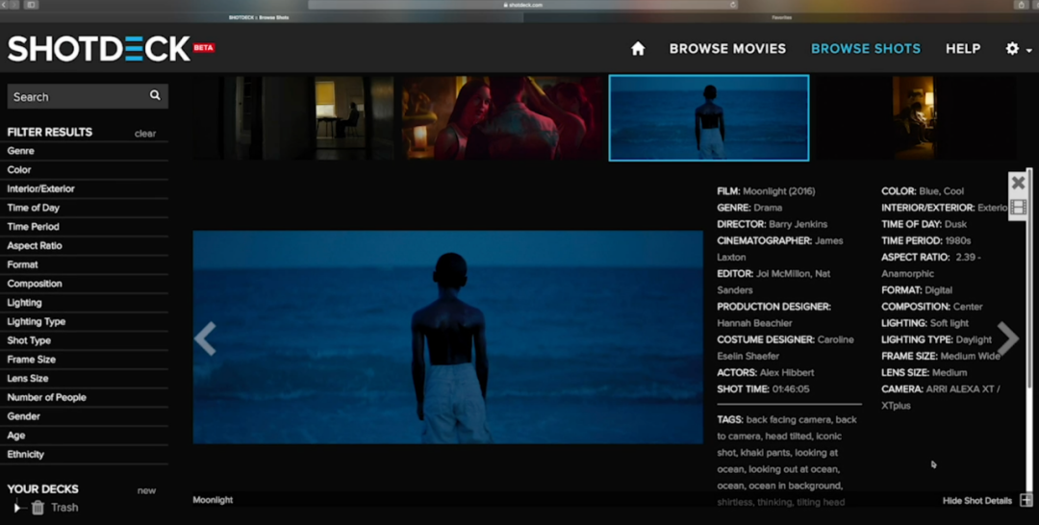1039x525 pixels.
Task: Select the blue ocean Moonlight thumbnail
Action: pyautogui.click(x=709, y=118)
